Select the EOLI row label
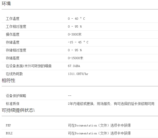The width and height of the screenshot is (158, 138). (x=9, y=133)
